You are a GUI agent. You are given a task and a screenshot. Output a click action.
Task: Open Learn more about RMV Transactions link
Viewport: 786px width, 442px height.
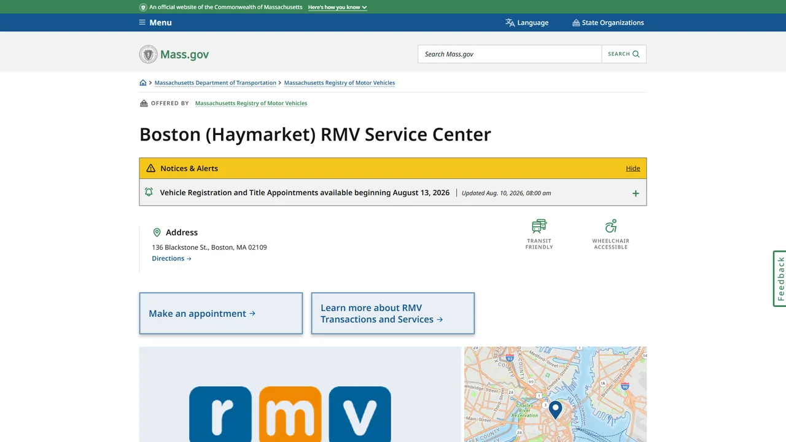coord(393,313)
